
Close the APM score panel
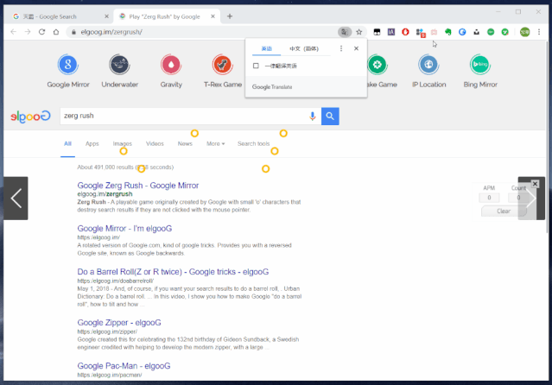coord(535,184)
